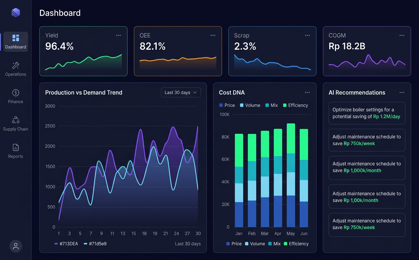
Task: Click the Yield sparkline chart
Action: pos(83,62)
